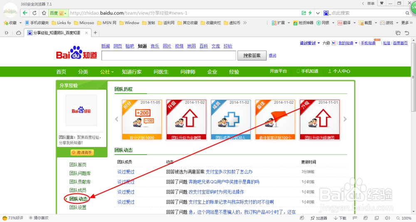This screenshot has width=416, height=222.
Task: Select 知道行家 in navigation bar
Action: pos(131,72)
